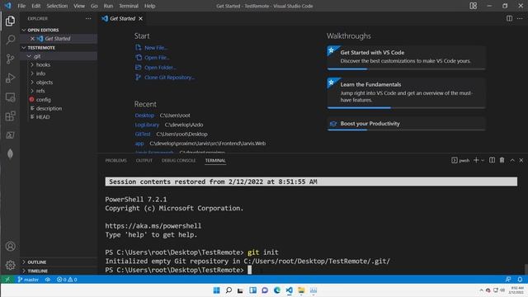Open the File menu
The image size is (528, 297).
coord(21,6)
